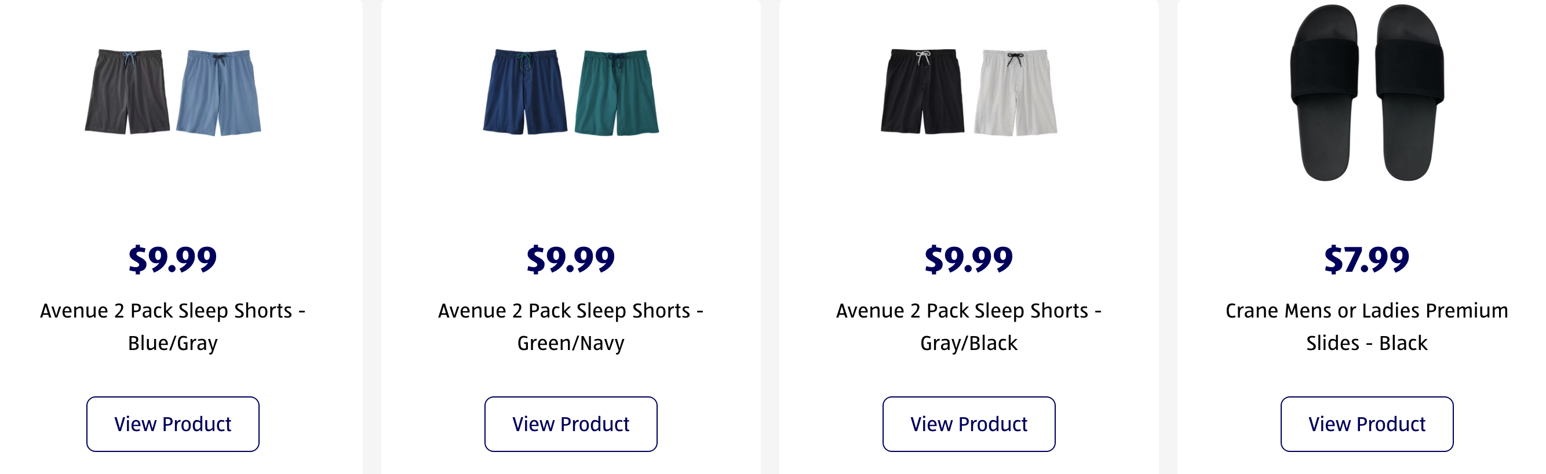Click the $9.99 price on Gray/Black shorts
1546x474 pixels.
(969, 259)
